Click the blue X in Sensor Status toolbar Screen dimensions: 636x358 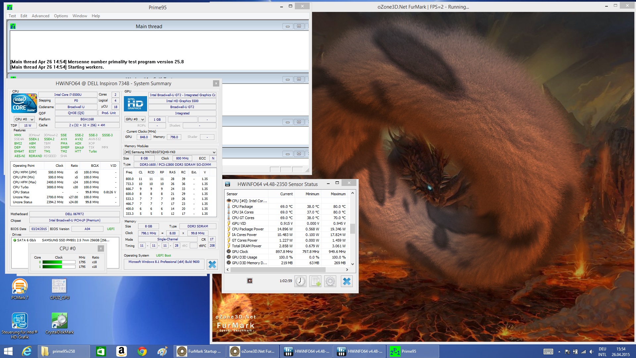[x=346, y=281]
